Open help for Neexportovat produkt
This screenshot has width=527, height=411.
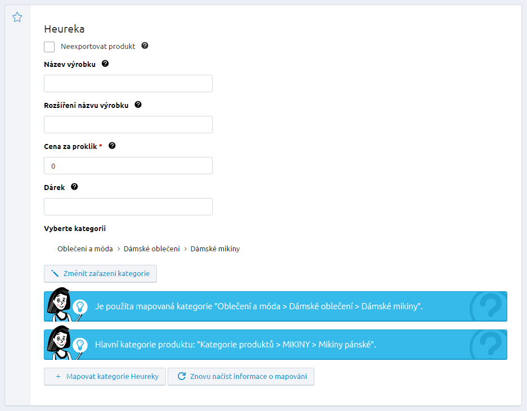click(x=145, y=46)
